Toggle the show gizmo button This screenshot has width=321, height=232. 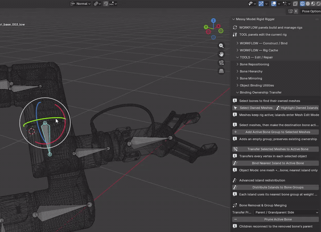pos(261,4)
